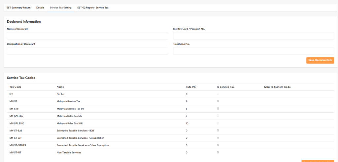Enable Is Service Tax for MY-SALES10

tap(218, 123)
